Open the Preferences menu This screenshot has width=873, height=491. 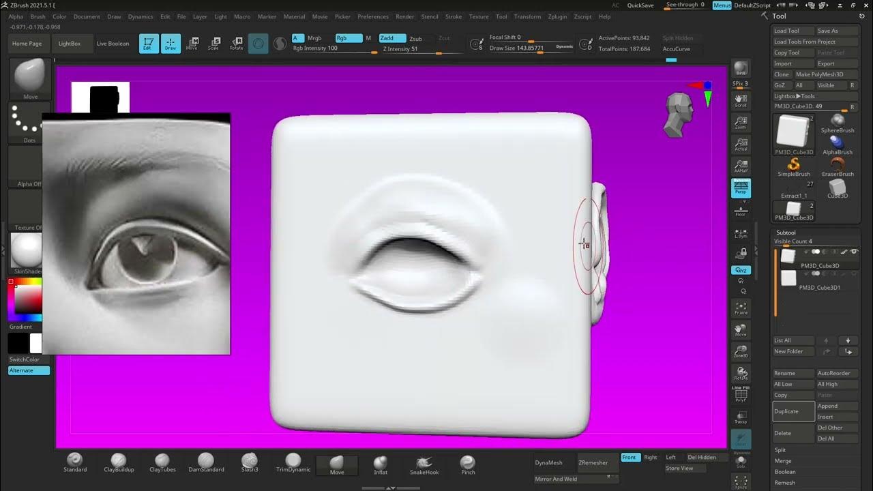(373, 16)
